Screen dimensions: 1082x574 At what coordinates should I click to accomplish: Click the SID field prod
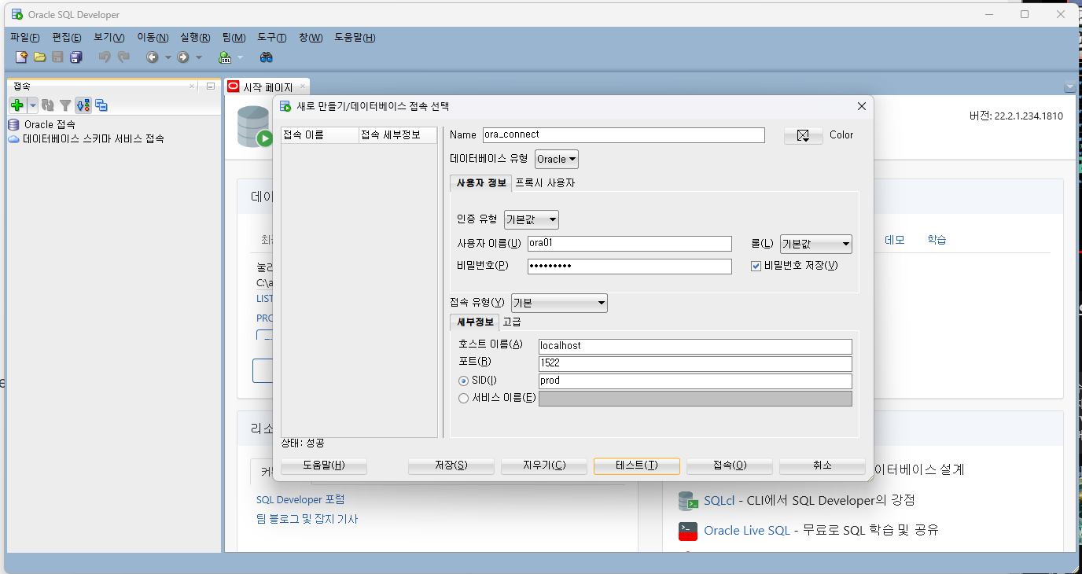point(695,381)
